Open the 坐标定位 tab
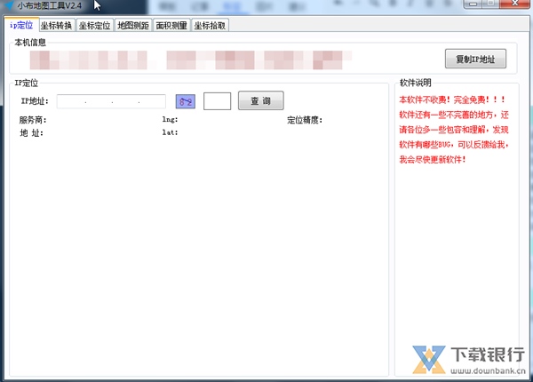The image size is (533, 382). (94, 26)
